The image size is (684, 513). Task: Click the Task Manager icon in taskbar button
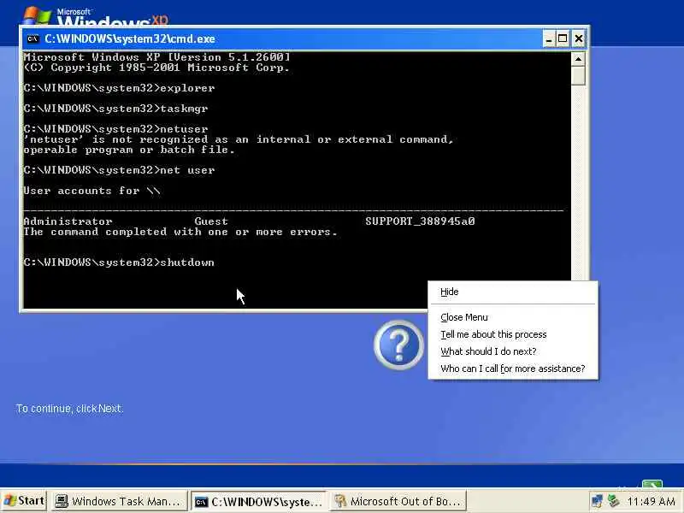61,501
